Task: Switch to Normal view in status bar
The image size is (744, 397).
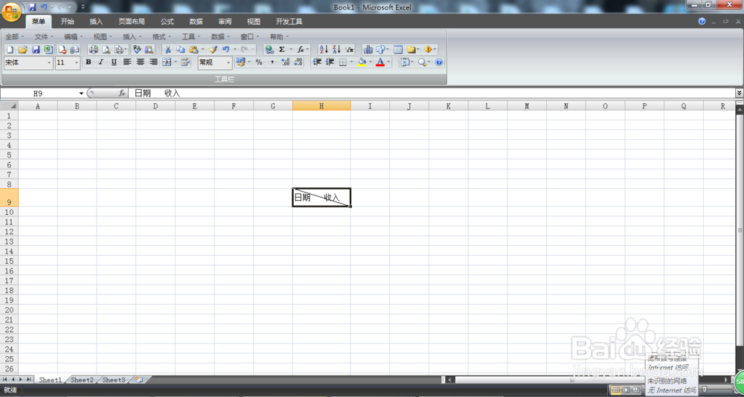Action: (x=616, y=390)
